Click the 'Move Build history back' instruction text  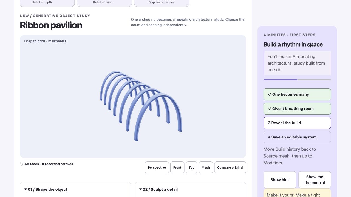click(290, 156)
